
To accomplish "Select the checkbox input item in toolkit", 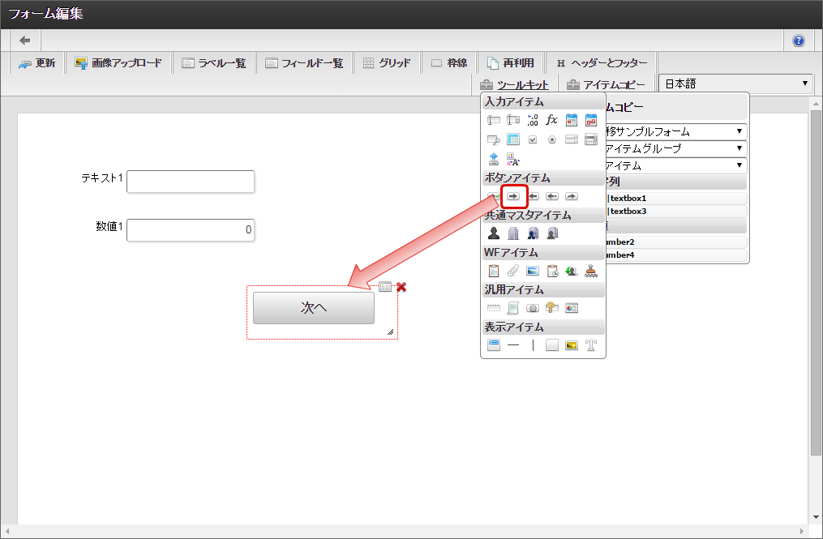I will pos(532,139).
